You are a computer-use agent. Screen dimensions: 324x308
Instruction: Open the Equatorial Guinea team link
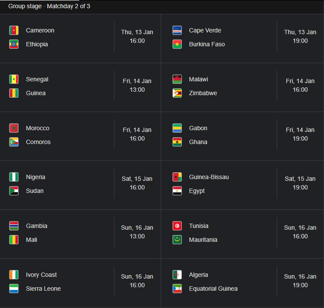[213, 289]
